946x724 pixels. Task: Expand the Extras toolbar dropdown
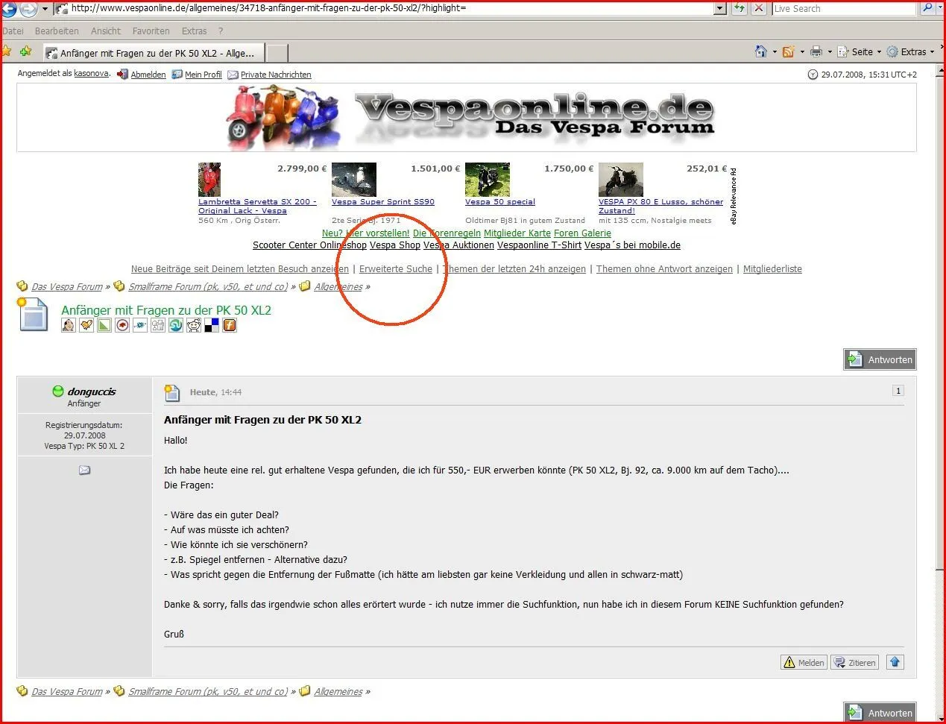933,51
